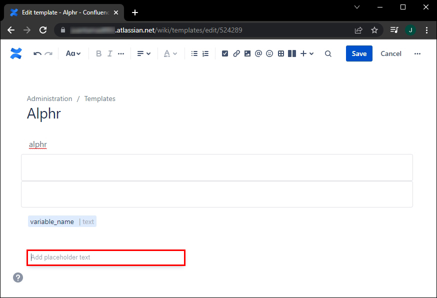The width and height of the screenshot is (437, 298).
Task: Insert an @ mention
Action: [x=258, y=53]
